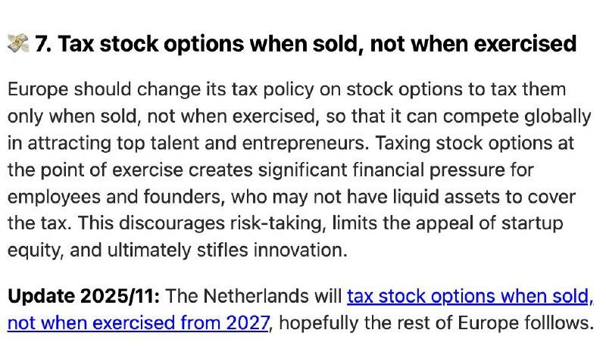Follow the "not when exercised from 2027" link text
The width and height of the screenshot is (606, 361).
tap(139, 323)
